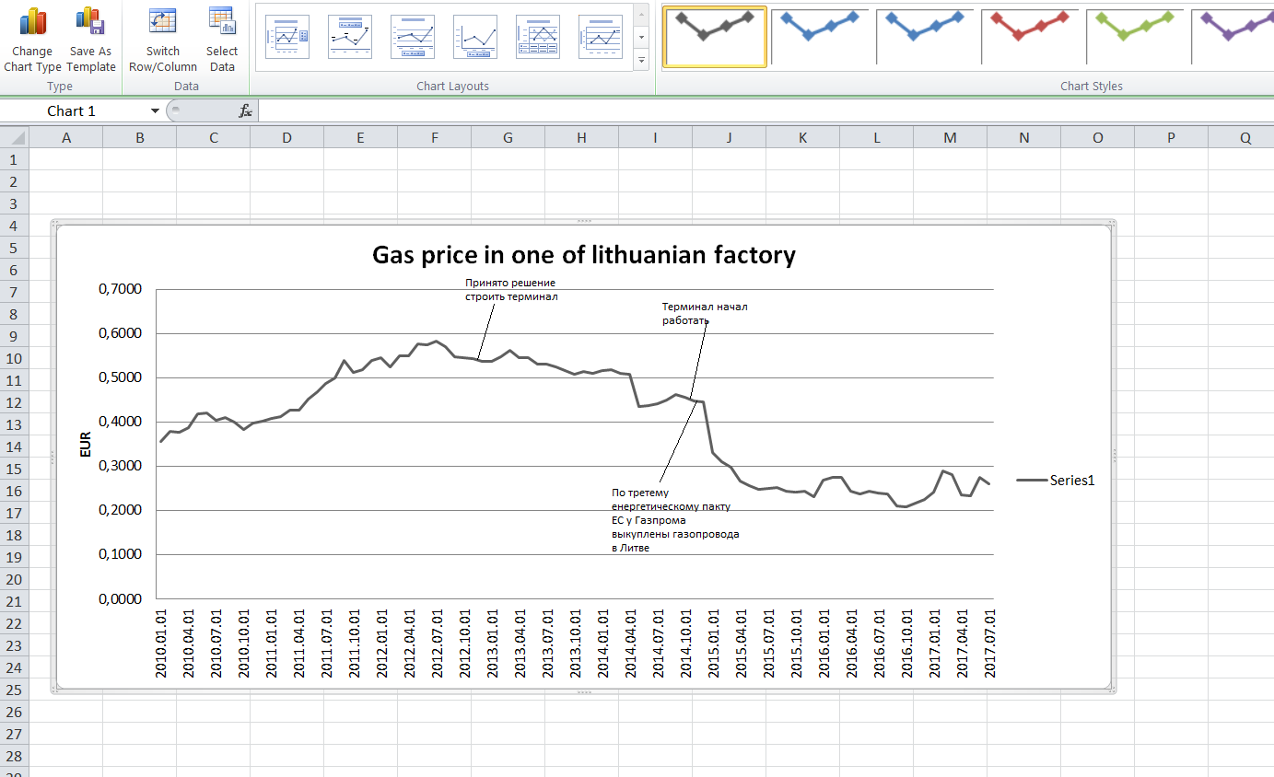Viewport: 1274px width, 777px height.
Task: Select the red chart style
Action: coord(1030,36)
